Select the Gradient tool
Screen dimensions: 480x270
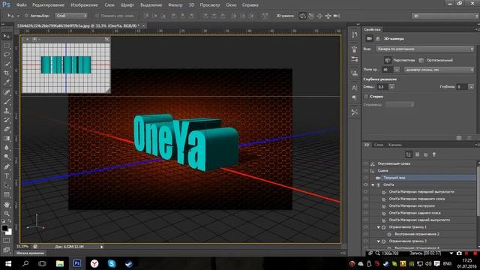pos(7,138)
